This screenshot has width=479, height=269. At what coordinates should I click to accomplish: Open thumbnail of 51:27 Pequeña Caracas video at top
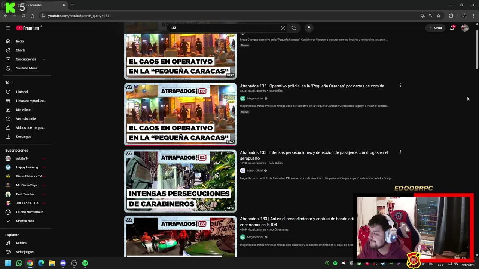180,56
